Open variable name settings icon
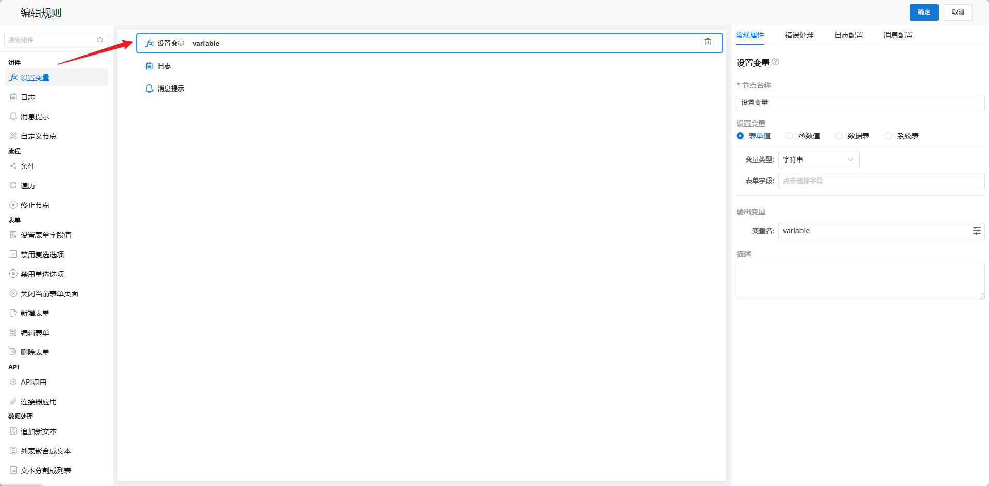 pos(976,231)
